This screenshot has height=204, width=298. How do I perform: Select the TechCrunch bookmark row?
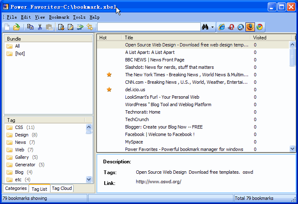click(x=193, y=119)
